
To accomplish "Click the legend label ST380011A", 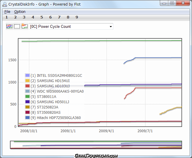I will coord(44,96).
